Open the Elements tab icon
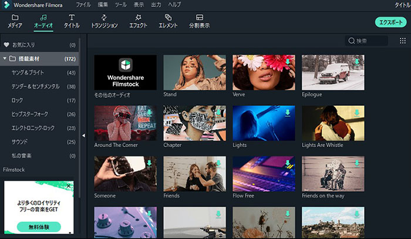Viewport: 411px width, 239px height. (x=168, y=18)
